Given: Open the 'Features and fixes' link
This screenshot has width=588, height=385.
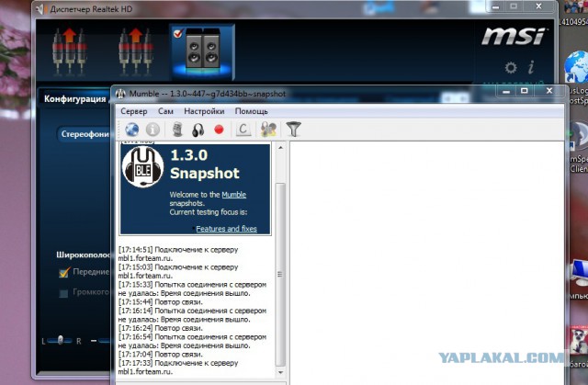Looking at the screenshot, I should click(226, 229).
